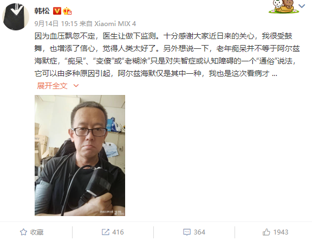Like the post with thumbs-up icon
The height and width of the screenshot is (241, 312).
click(x=266, y=232)
